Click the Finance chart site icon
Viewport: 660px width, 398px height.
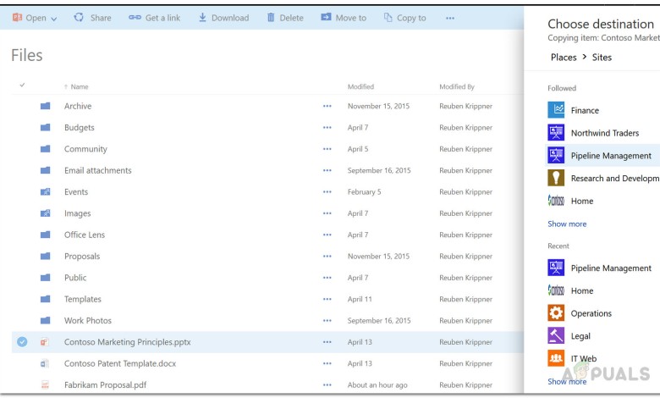[x=556, y=110]
